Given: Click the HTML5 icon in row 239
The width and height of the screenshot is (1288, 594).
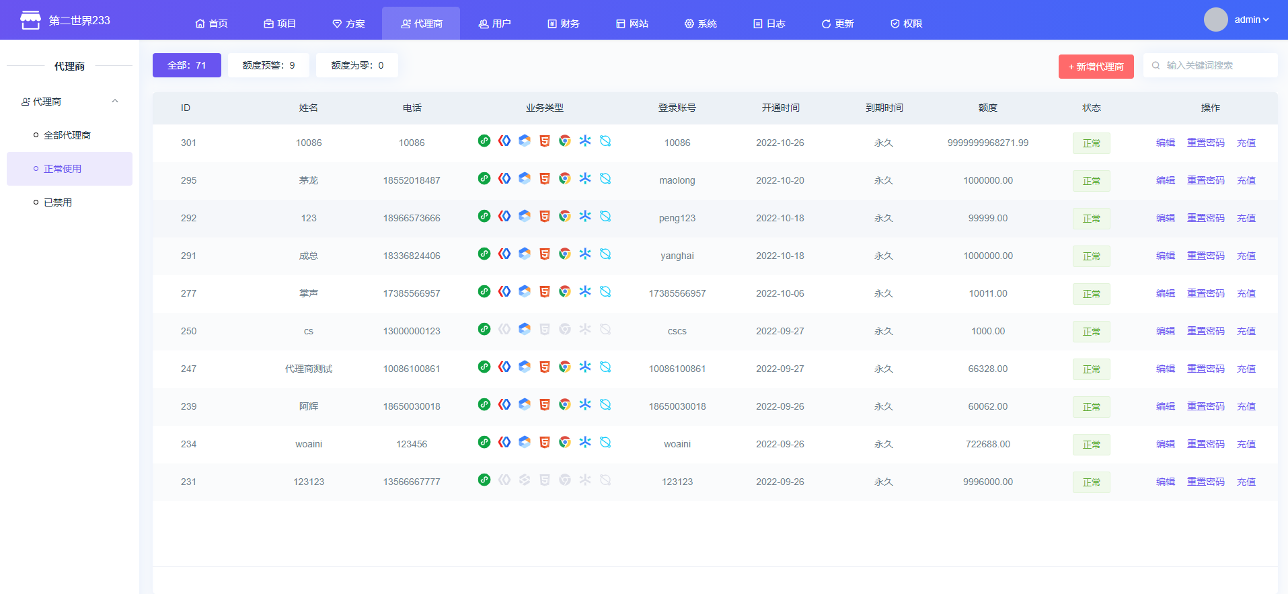Looking at the screenshot, I should click(545, 404).
